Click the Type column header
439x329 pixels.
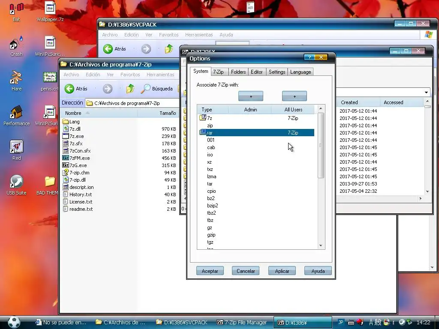[213, 109]
